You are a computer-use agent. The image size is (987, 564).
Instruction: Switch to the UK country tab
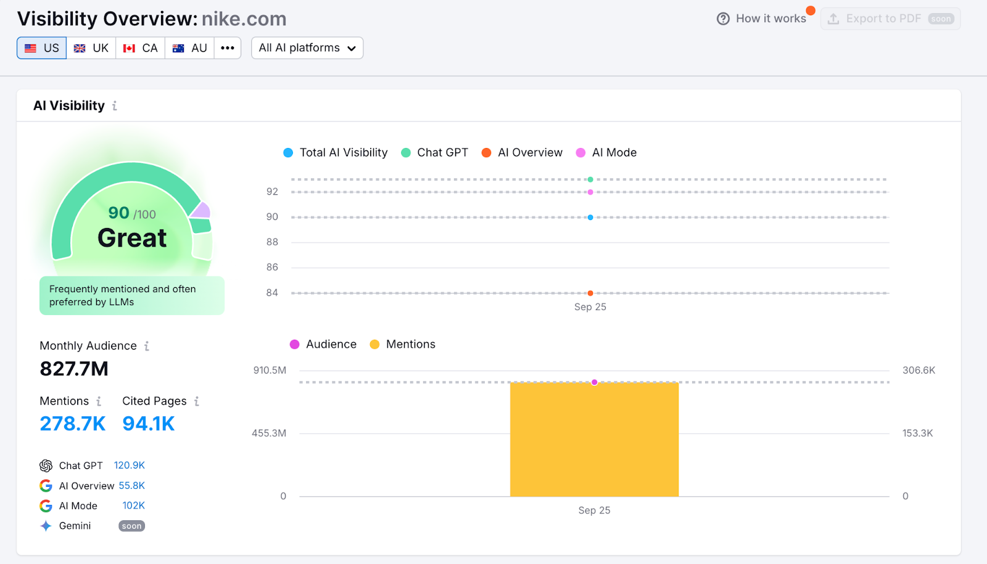click(x=91, y=48)
